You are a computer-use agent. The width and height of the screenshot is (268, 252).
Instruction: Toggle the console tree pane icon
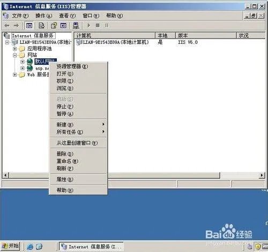click(29, 26)
